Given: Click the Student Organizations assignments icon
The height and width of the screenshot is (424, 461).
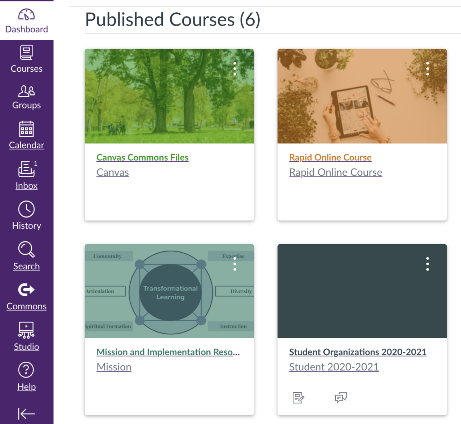Looking at the screenshot, I should 299,398.
